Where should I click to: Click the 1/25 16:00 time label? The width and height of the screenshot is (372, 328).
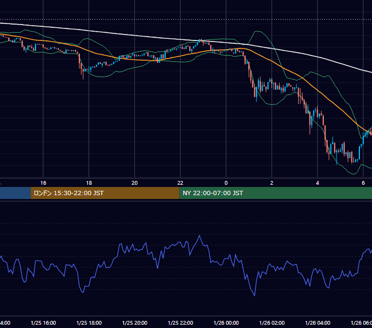[43, 323]
